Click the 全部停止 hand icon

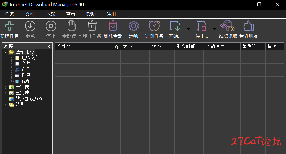pyautogui.click(x=72, y=26)
